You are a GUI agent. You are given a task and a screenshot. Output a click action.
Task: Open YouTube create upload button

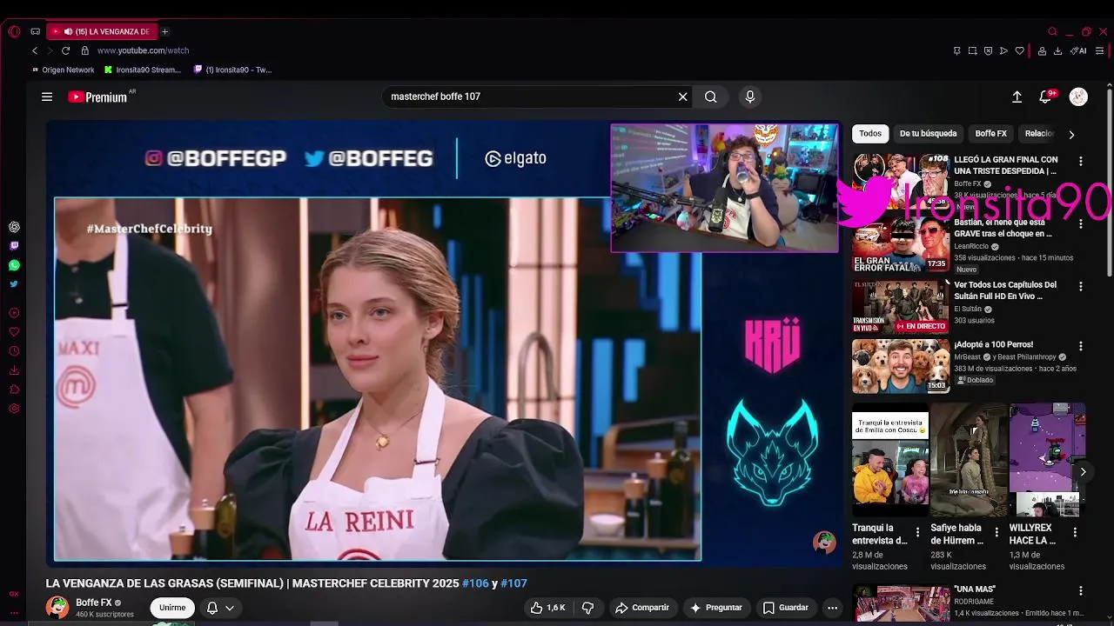[x=1017, y=97]
